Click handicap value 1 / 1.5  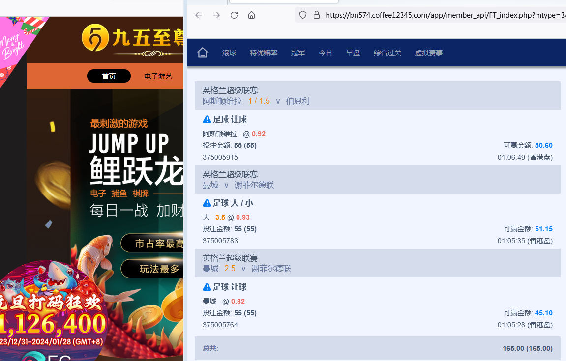[x=259, y=101]
